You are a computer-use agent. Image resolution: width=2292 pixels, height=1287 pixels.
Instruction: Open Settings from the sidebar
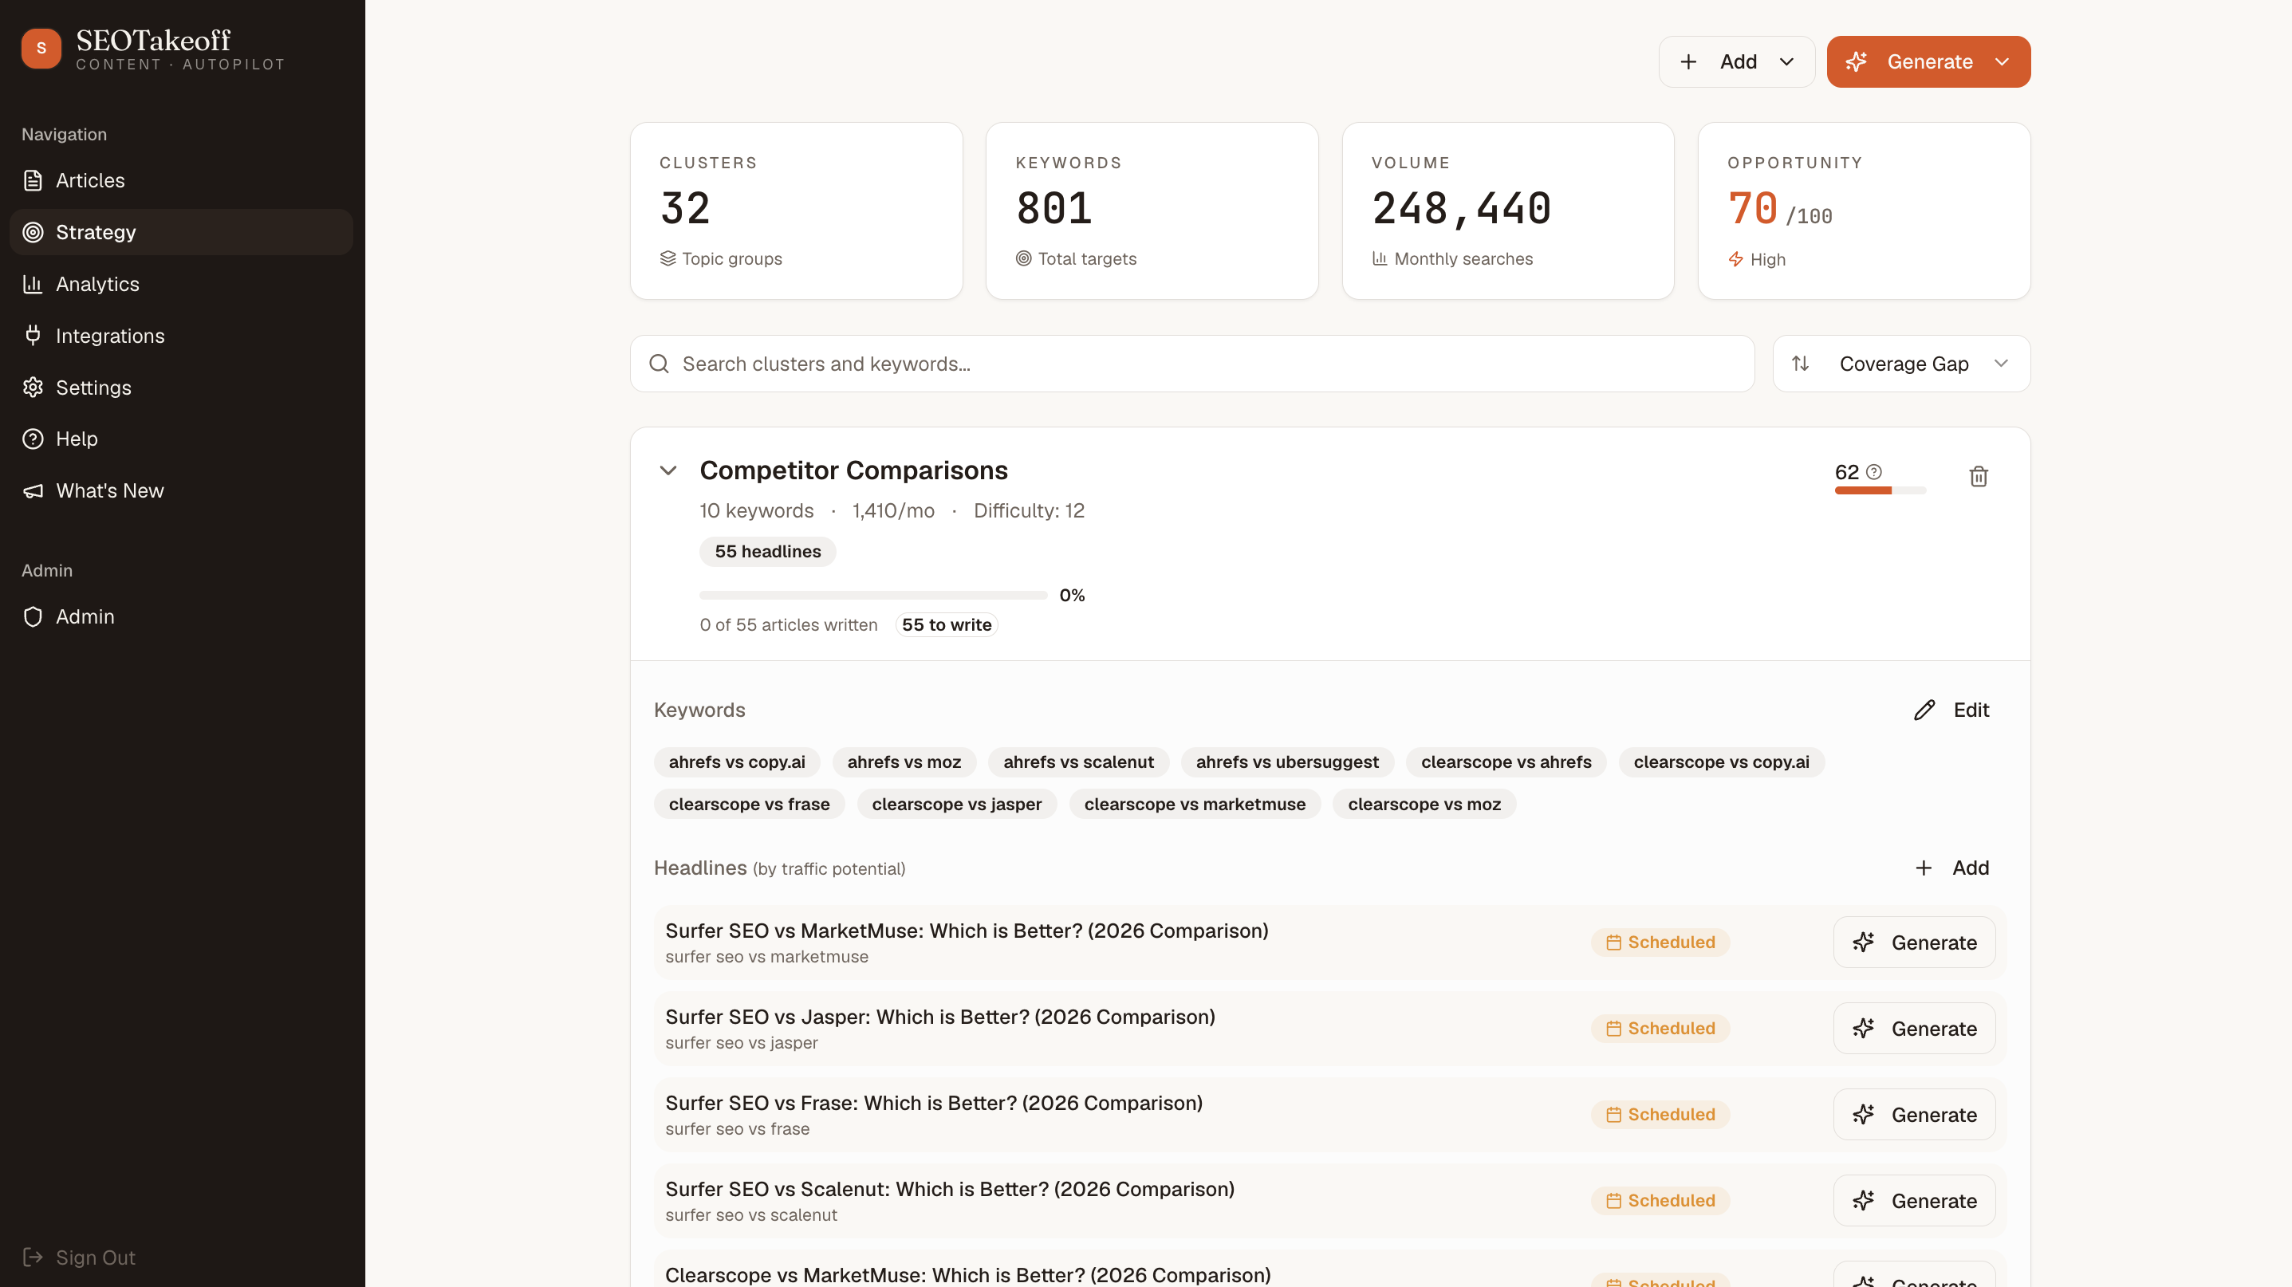click(x=180, y=387)
